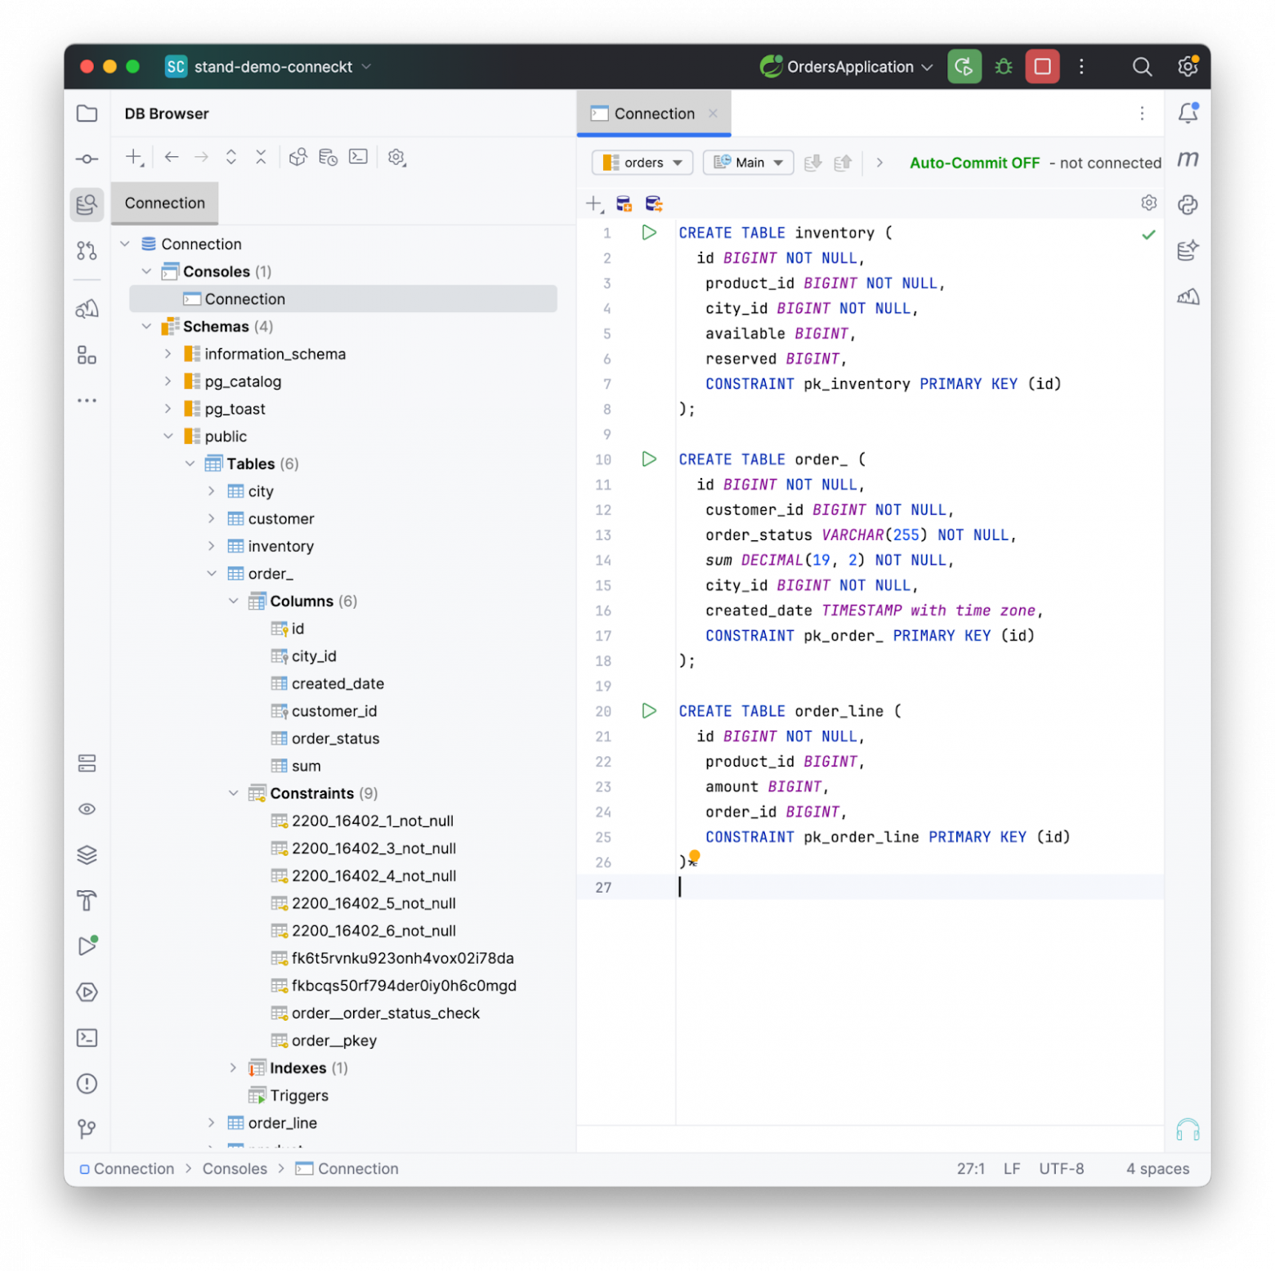Screen dimensions: 1275x1271
Task: Open the Terminal tool window
Action: [x=87, y=1038]
